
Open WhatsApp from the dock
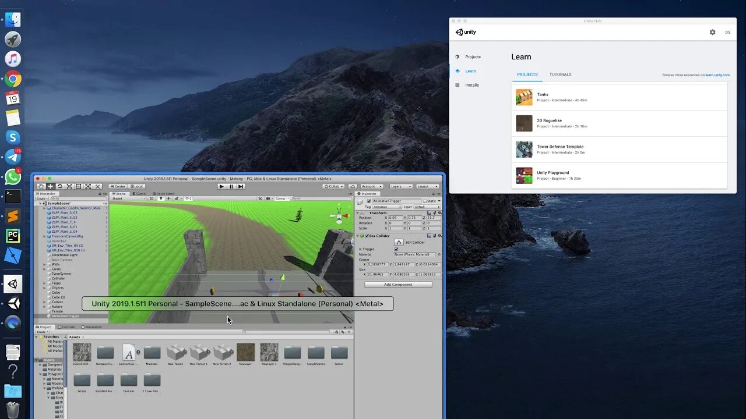coord(13,177)
